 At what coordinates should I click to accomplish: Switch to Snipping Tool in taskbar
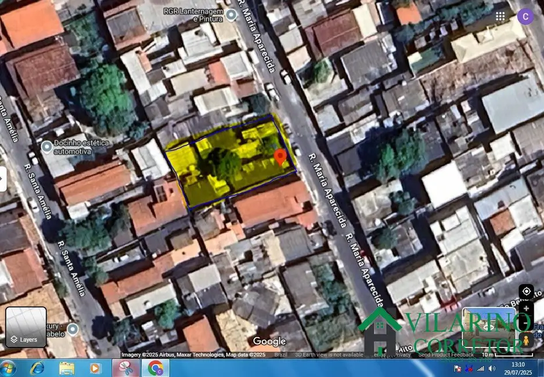pos(125,368)
